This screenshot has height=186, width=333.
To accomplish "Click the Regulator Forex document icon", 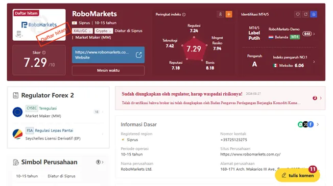I will 15,95.
